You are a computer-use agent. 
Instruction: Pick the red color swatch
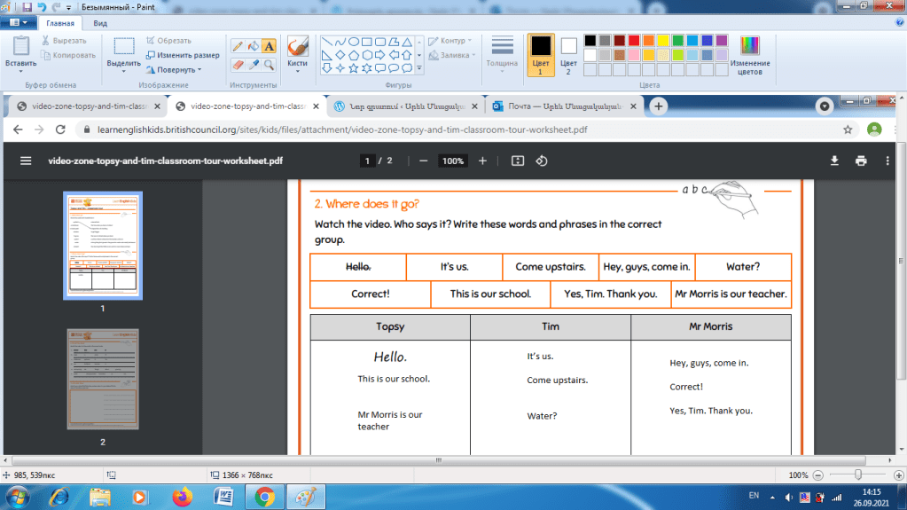[634, 40]
